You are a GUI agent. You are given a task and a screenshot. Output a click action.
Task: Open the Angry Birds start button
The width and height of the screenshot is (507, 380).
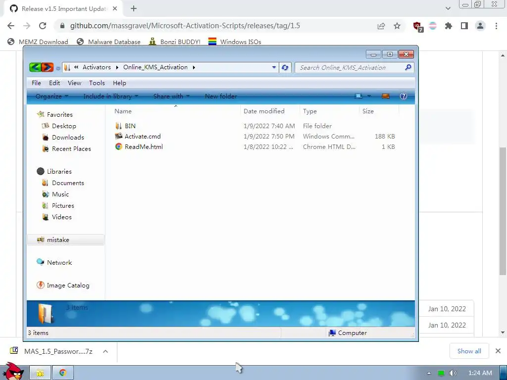pos(13,371)
